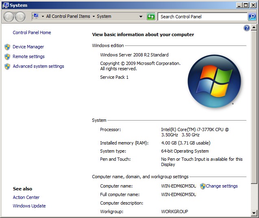This screenshot has width=259, height=218.
Task: Click the 'Computer description:' label
Action: tap(122, 203)
